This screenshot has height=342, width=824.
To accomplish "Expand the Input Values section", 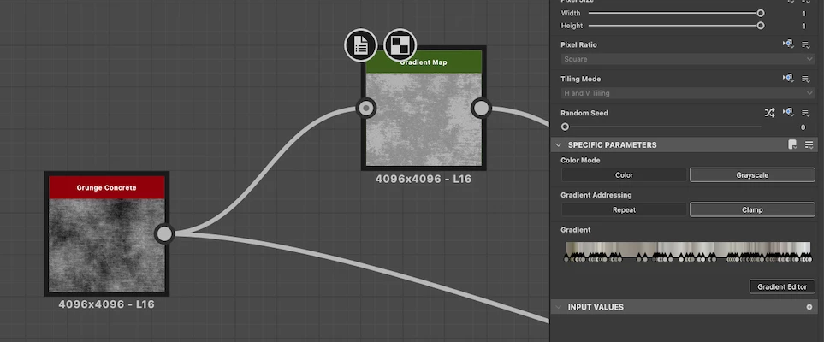I will (559, 307).
